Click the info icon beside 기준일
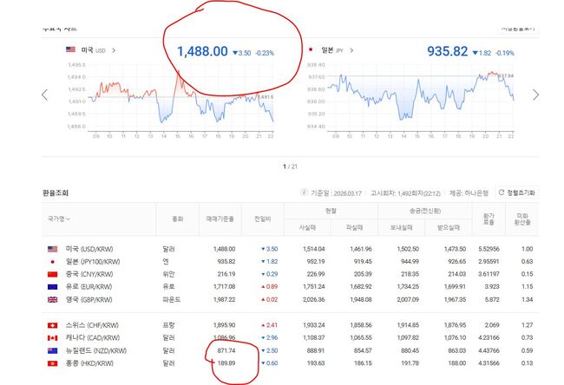564x385 pixels. (x=304, y=192)
